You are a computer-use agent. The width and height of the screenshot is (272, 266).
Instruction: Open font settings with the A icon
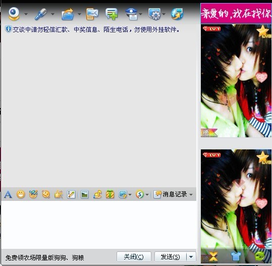coord(8,194)
